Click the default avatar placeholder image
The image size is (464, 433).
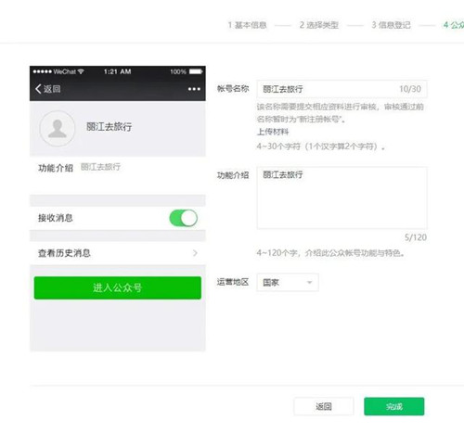pos(58,128)
